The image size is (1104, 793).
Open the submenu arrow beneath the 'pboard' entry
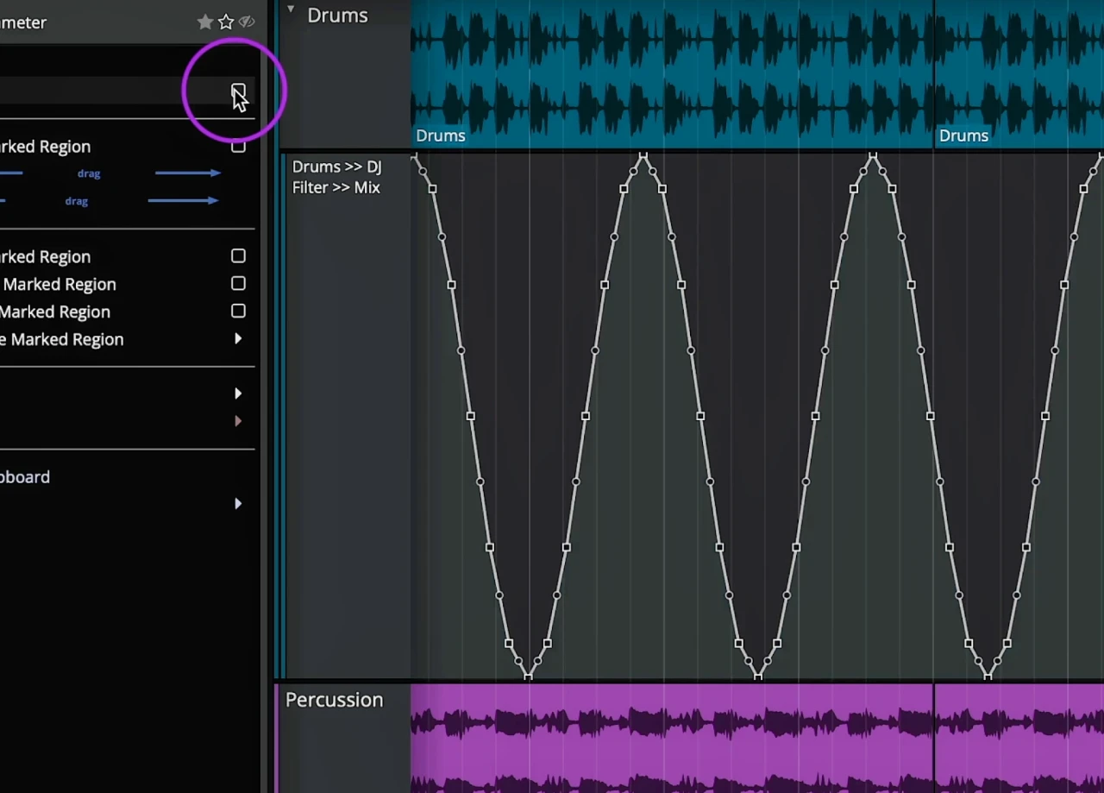(238, 504)
